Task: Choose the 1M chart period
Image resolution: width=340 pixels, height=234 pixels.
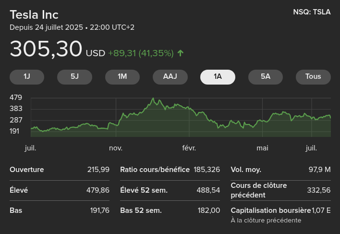Action: tap(122, 77)
